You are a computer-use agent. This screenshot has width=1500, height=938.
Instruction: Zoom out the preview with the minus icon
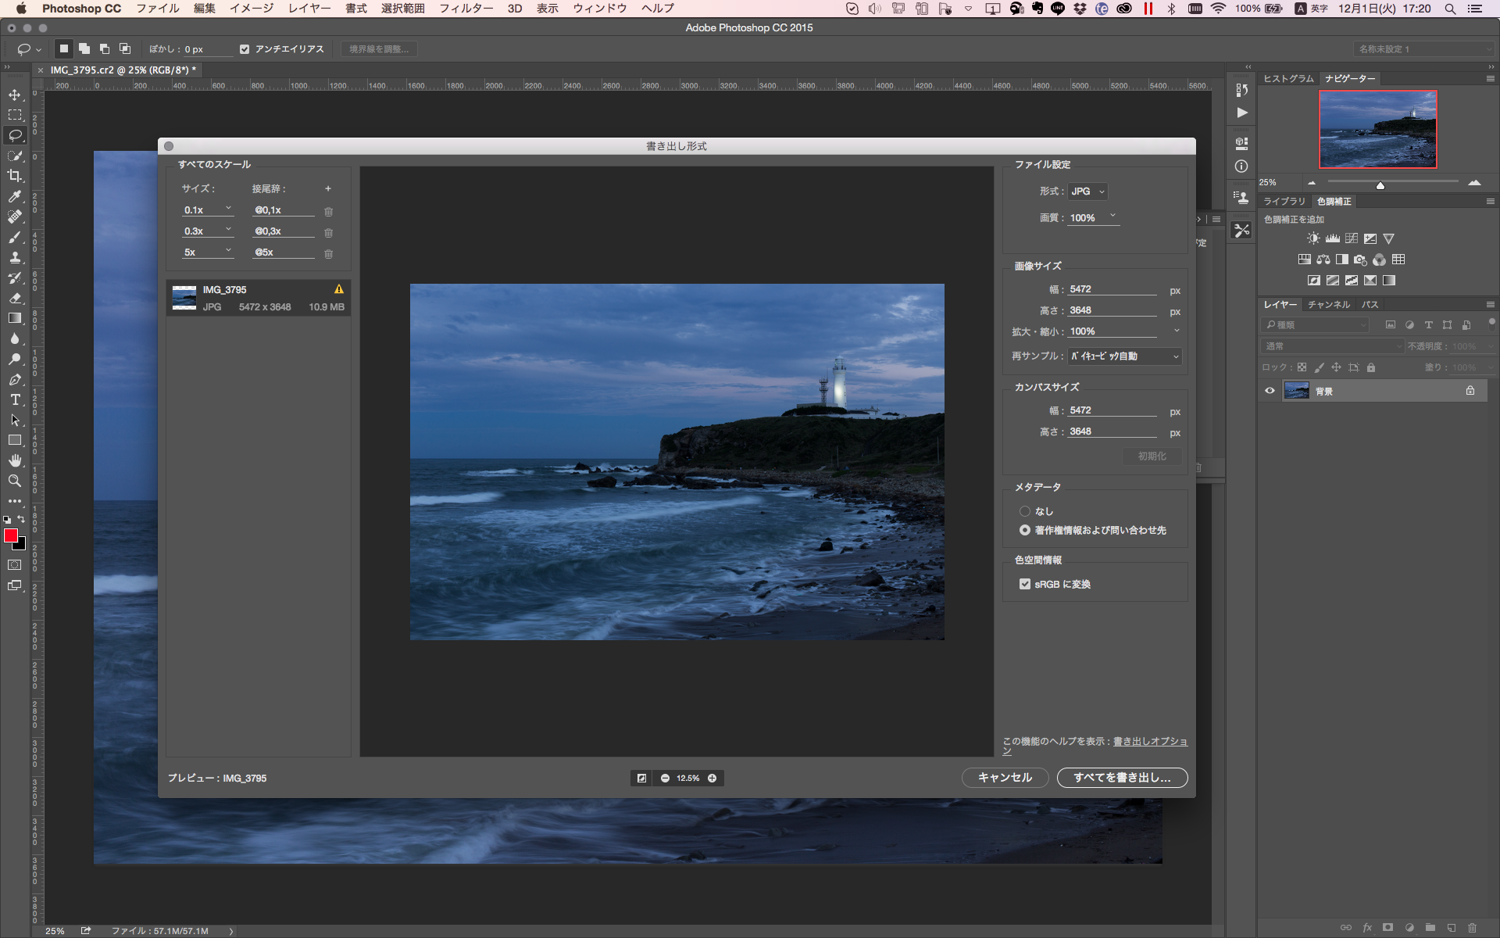(665, 778)
